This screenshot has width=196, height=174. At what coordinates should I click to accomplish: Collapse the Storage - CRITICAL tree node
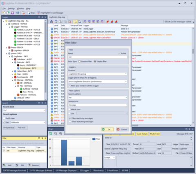click(x=12, y=80)
